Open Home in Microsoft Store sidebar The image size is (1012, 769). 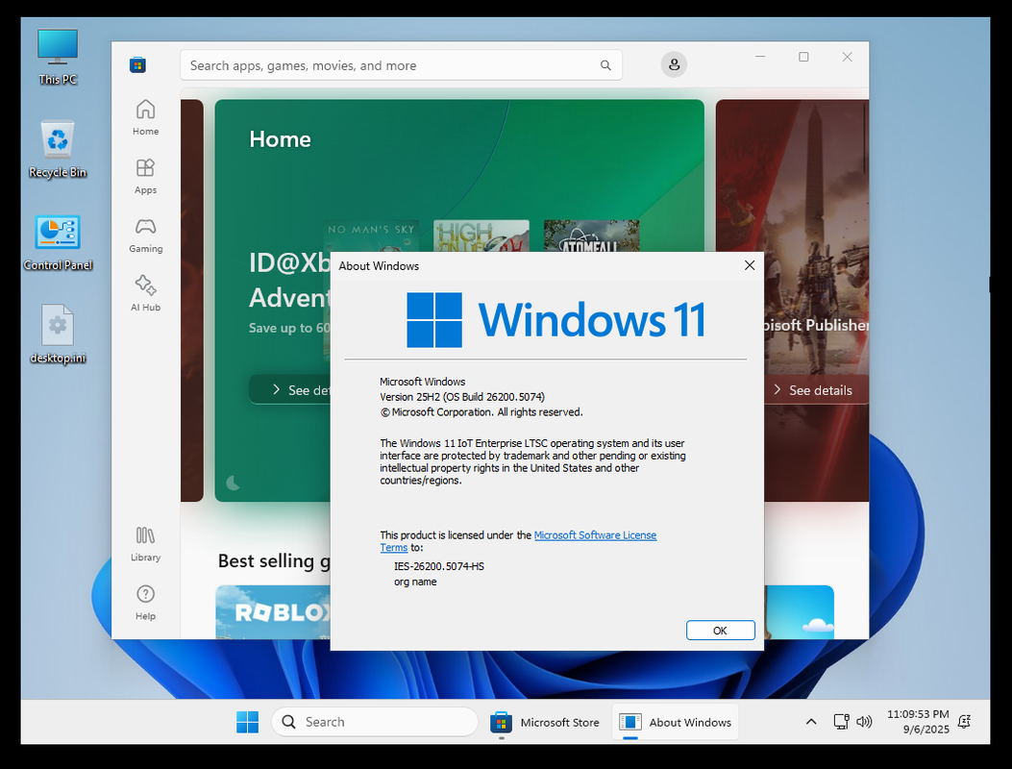[145, 117]
